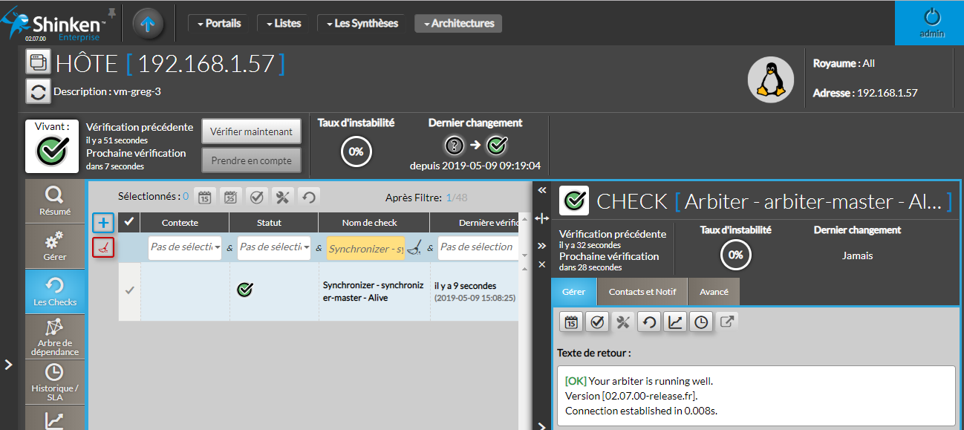Expand the Portails menu

click(218, 24)
